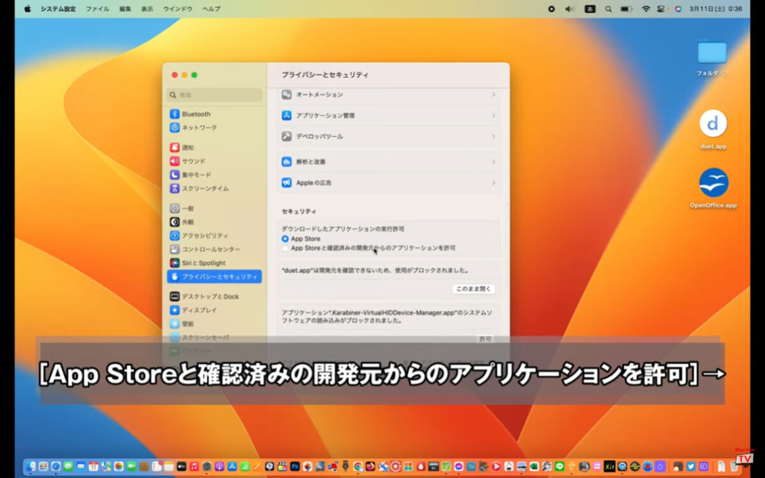Open the ウインドウ menu
This screenshot has height=478, width=765.
click(x=178, y=9)
